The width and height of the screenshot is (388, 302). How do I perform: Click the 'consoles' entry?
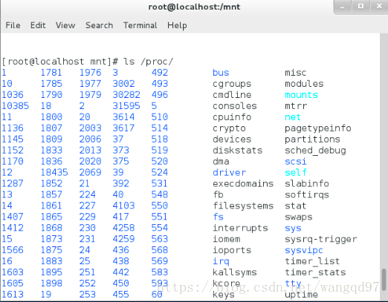235,106
